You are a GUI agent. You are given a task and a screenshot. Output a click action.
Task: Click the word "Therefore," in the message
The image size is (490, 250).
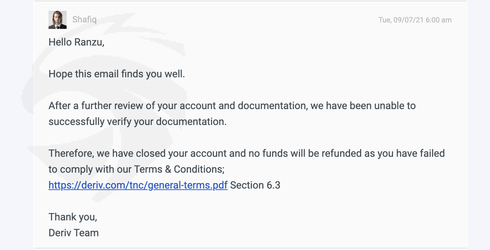pyautogui.click(x=72, y=154)
